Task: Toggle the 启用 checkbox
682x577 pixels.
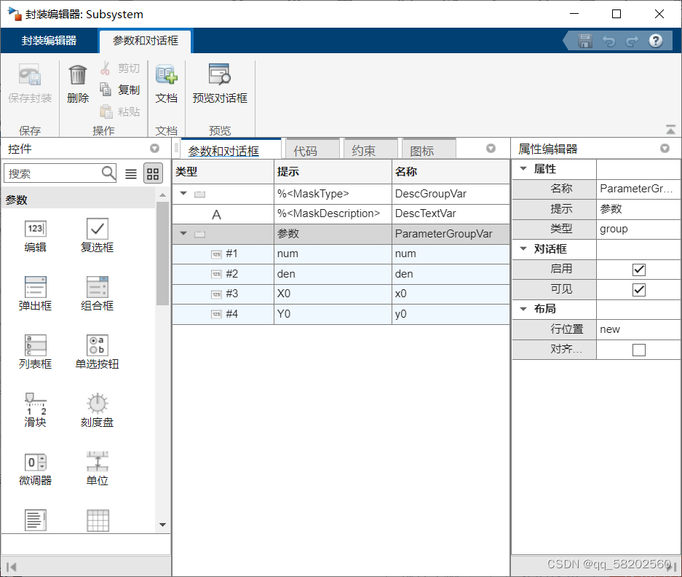Action: 638,270
